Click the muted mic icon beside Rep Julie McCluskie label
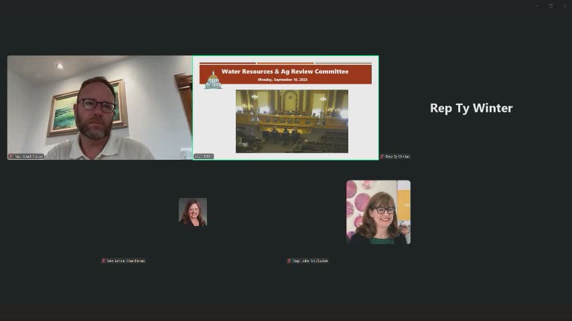Image resolution: width=572 pixels, height=321 pixels. click(x=289, y=261)
